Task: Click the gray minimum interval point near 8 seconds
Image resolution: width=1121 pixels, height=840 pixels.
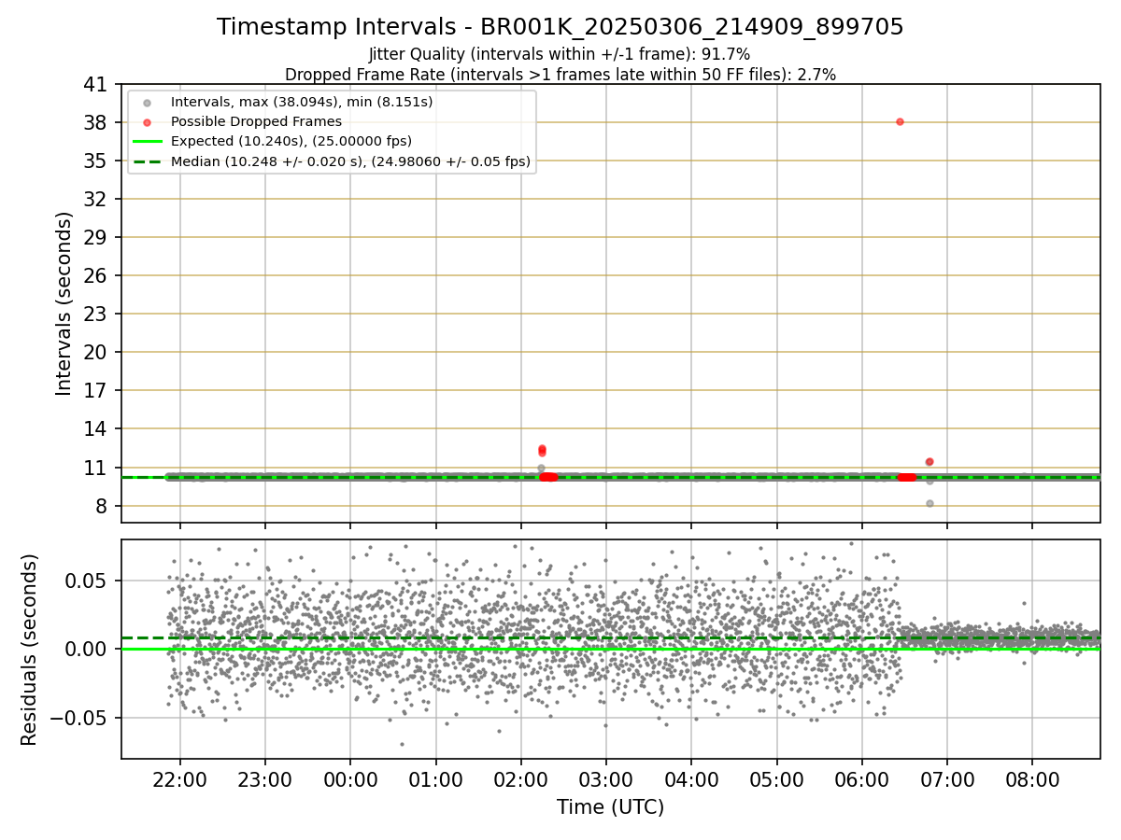Action: 929,503
